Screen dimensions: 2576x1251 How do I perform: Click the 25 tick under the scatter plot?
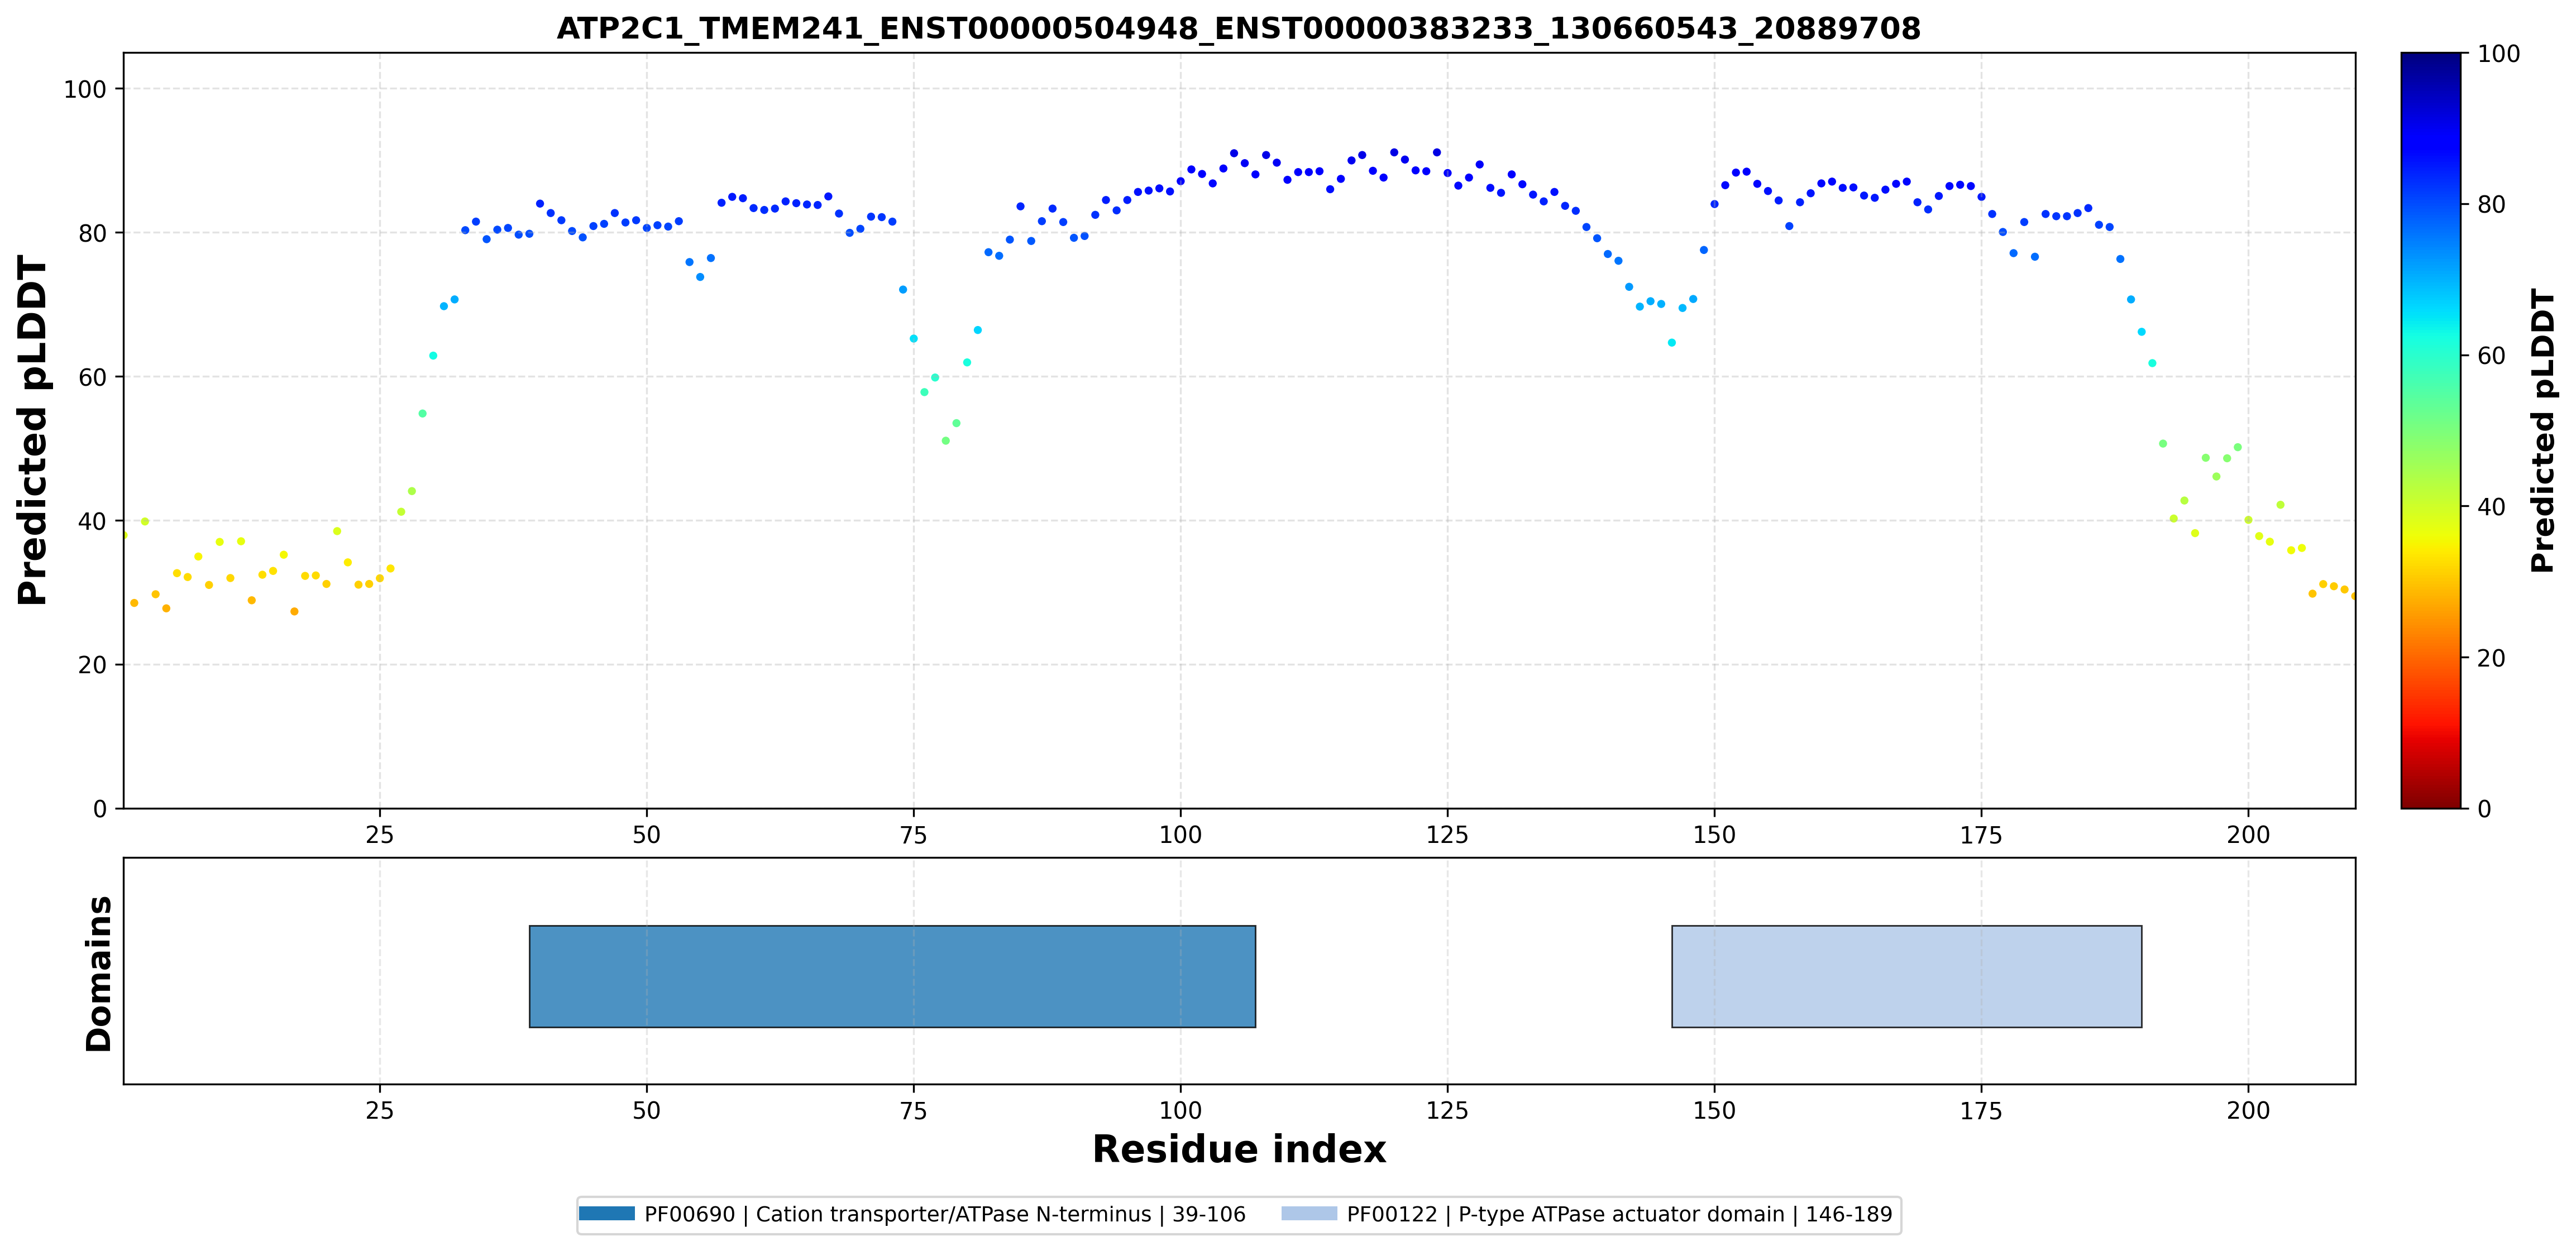click(380, 834)
